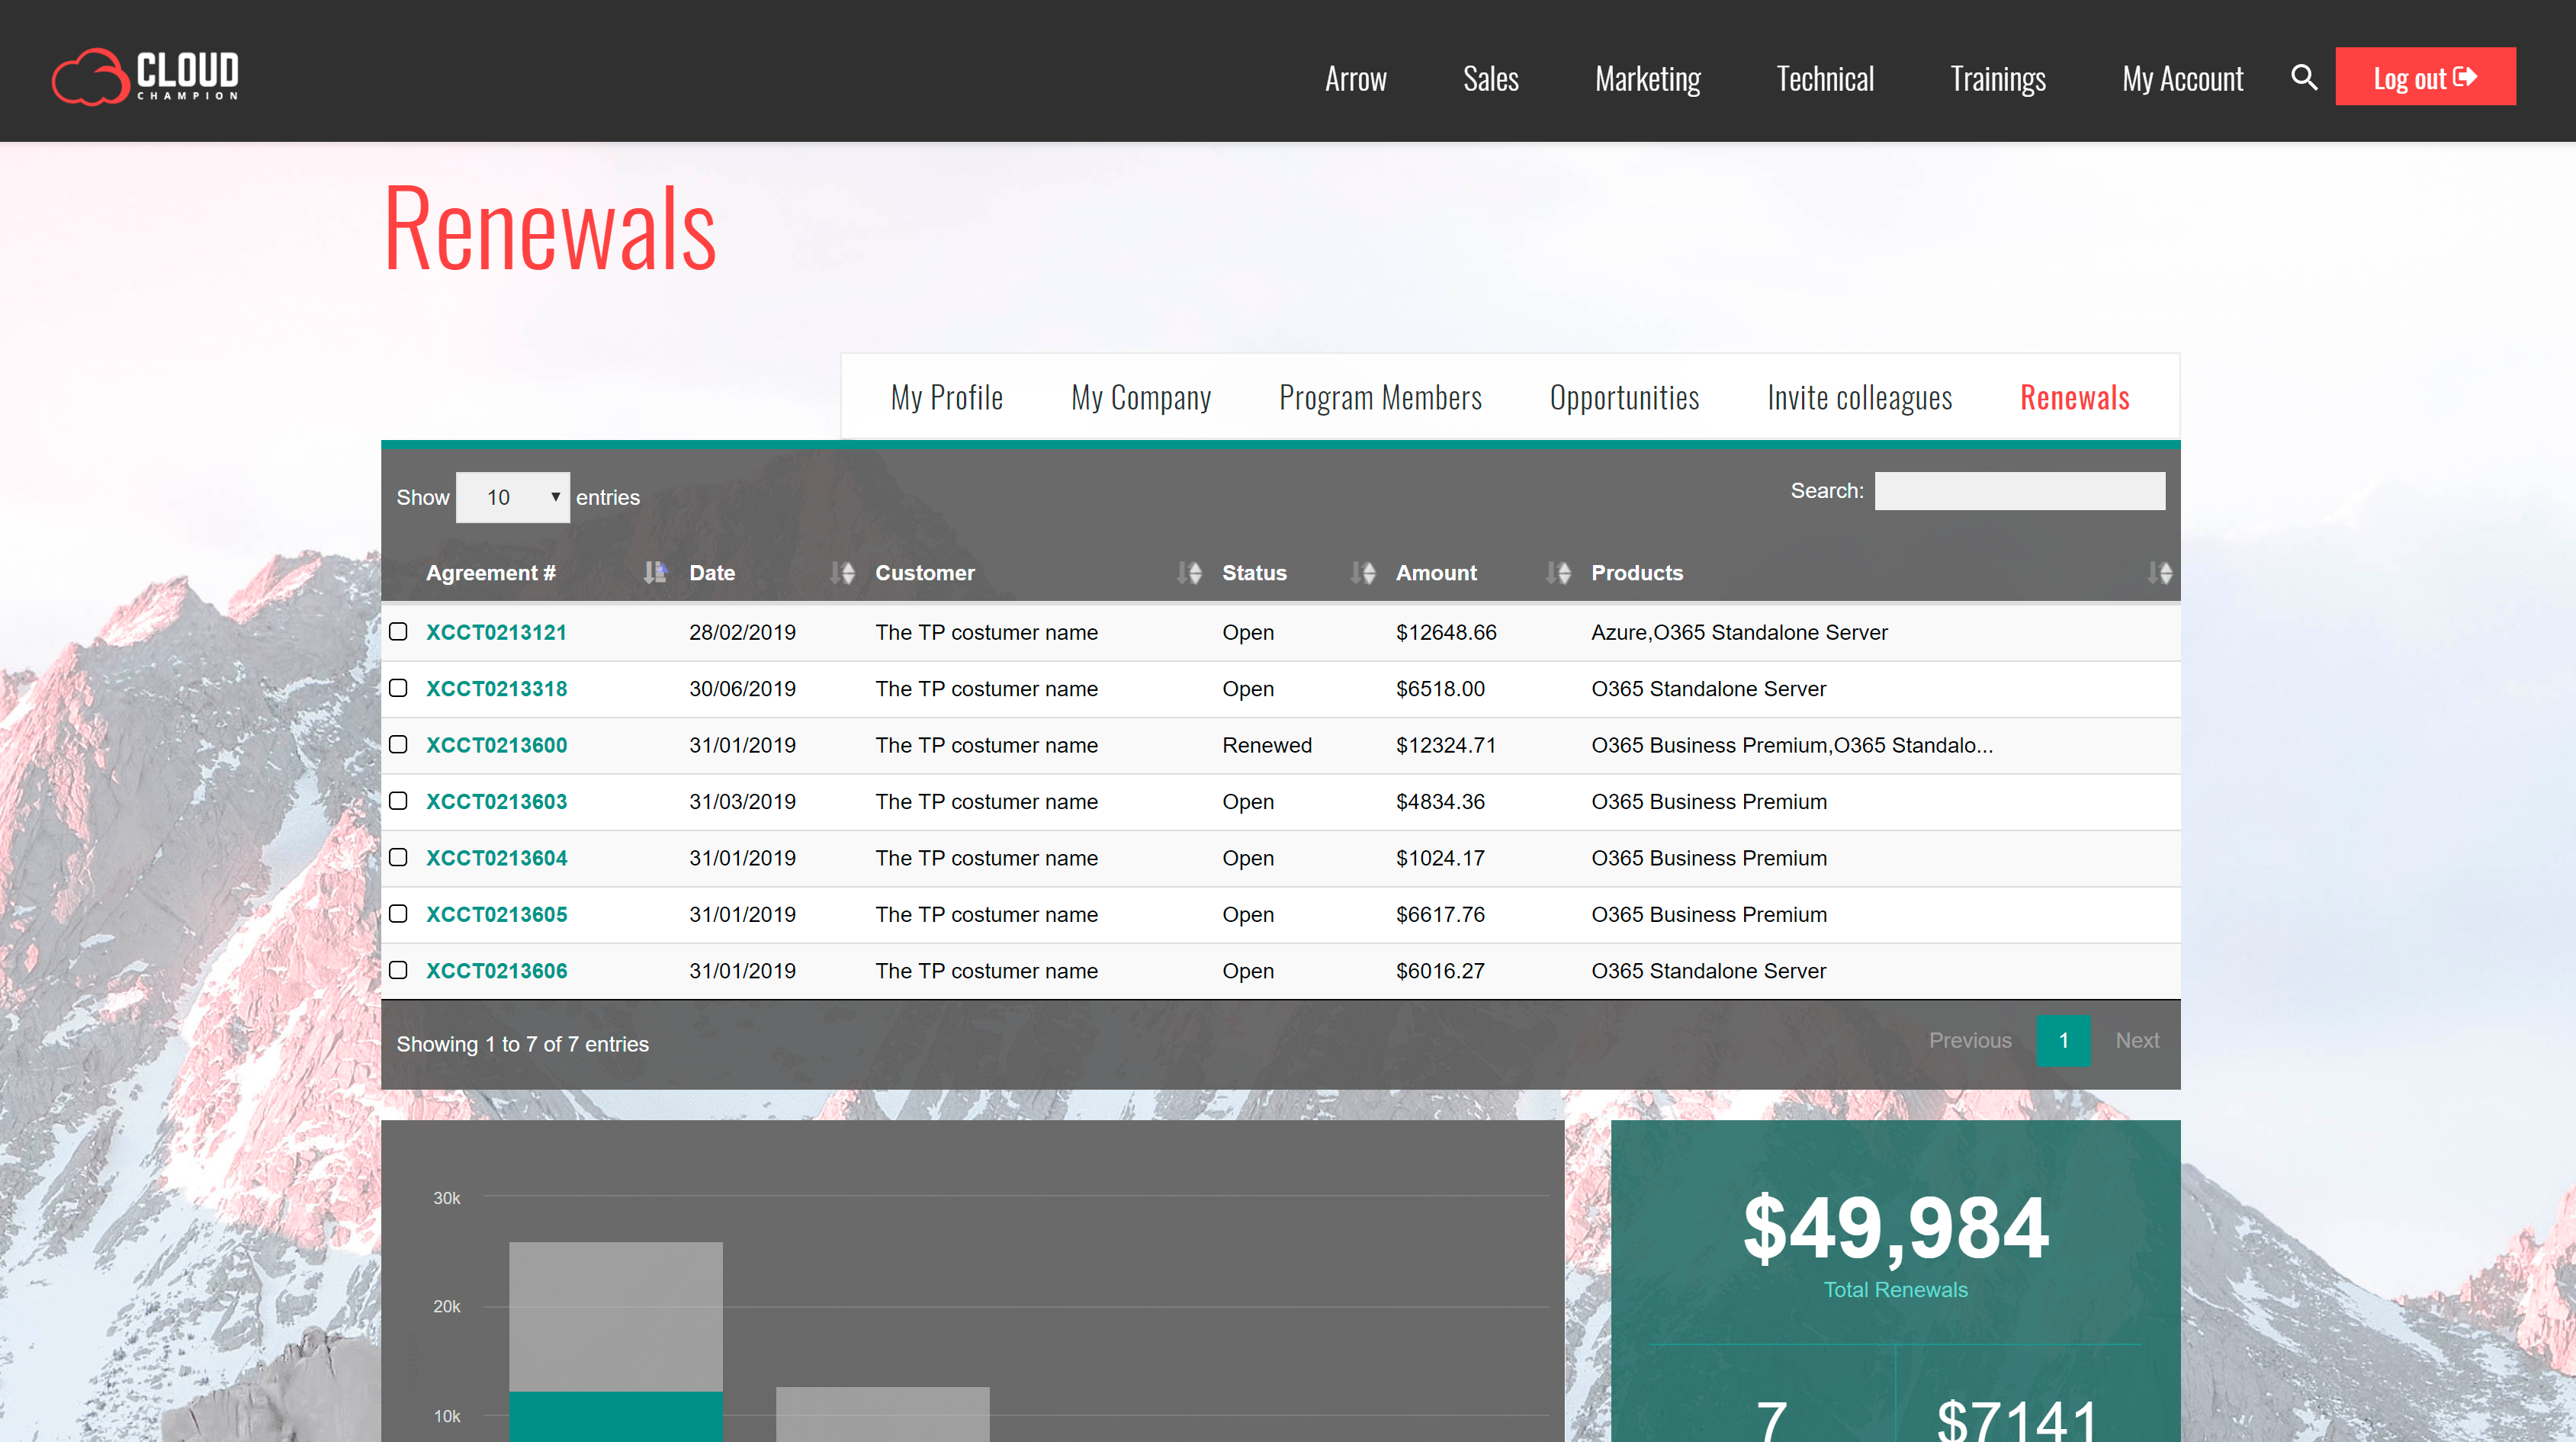Focus the table Search input field
The image size is (2576, 1442).
click(x=2019, y=491)
